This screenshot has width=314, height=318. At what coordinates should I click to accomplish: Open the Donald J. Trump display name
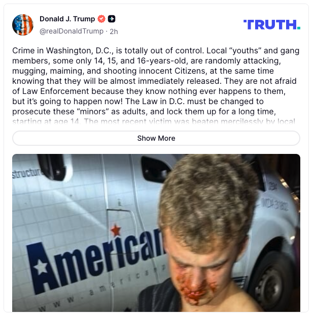tap(67, 19)
